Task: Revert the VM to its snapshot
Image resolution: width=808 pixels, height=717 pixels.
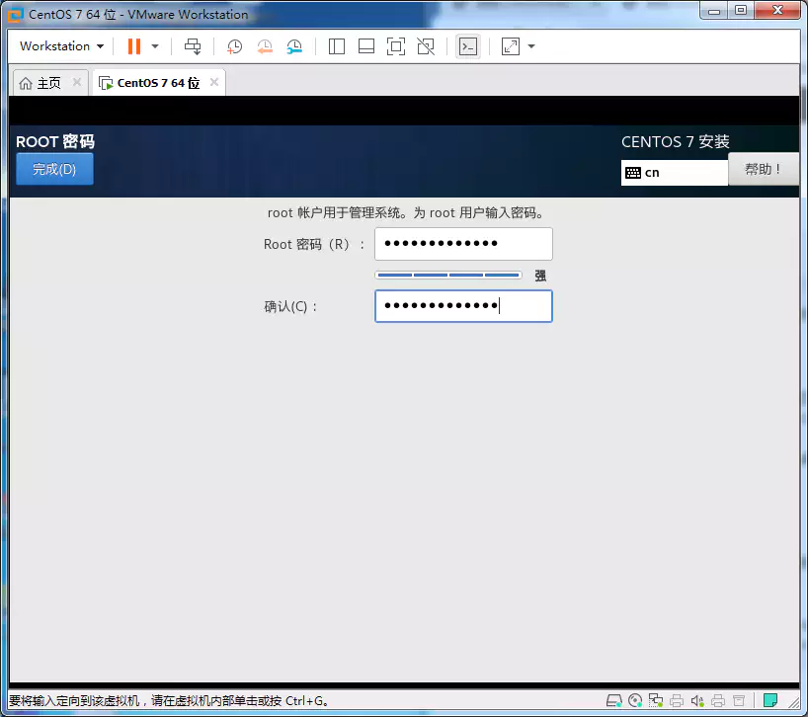Action: pos(267,46)
